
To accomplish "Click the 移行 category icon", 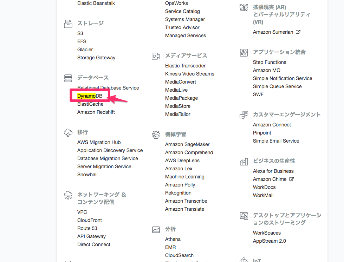I will 68,132.
